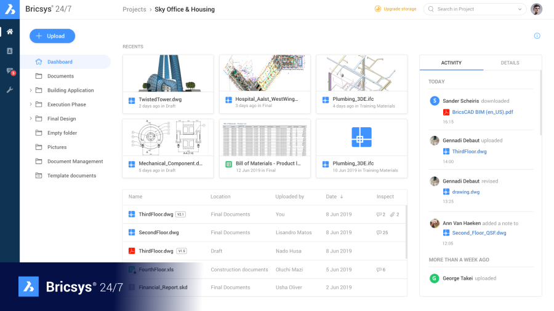Image resolution: width=554 pixels, height=311 pixels.
Task: Click the home icon in left sidebar
Action: [10, 31]
